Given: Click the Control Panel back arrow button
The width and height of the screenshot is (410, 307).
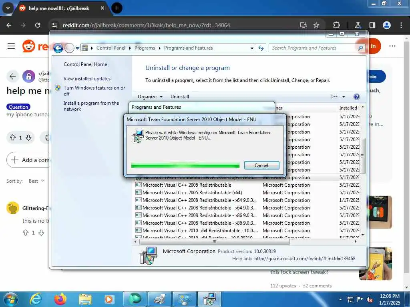Looking at the screenshot, I should (58, 48).
